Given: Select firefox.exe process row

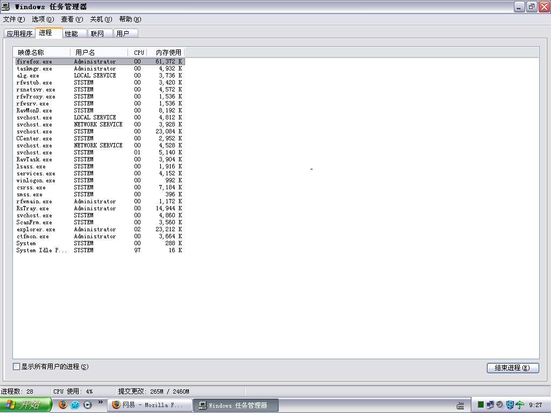Looking at the screenshot, I should click(x=100, y=61).
